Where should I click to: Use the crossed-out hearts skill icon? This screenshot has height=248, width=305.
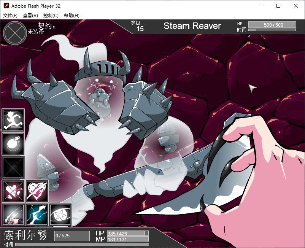[x=13, y=191]
